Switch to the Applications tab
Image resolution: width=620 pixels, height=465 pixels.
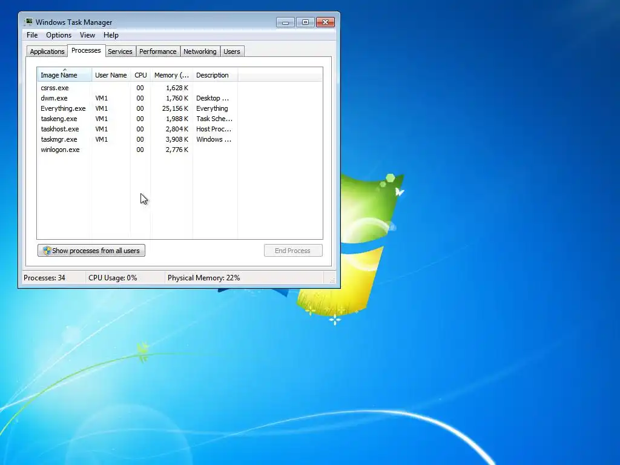47,51
